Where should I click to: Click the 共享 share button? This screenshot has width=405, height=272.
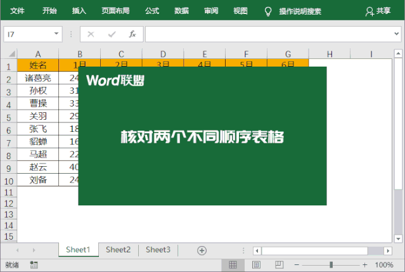click(378, 11)
